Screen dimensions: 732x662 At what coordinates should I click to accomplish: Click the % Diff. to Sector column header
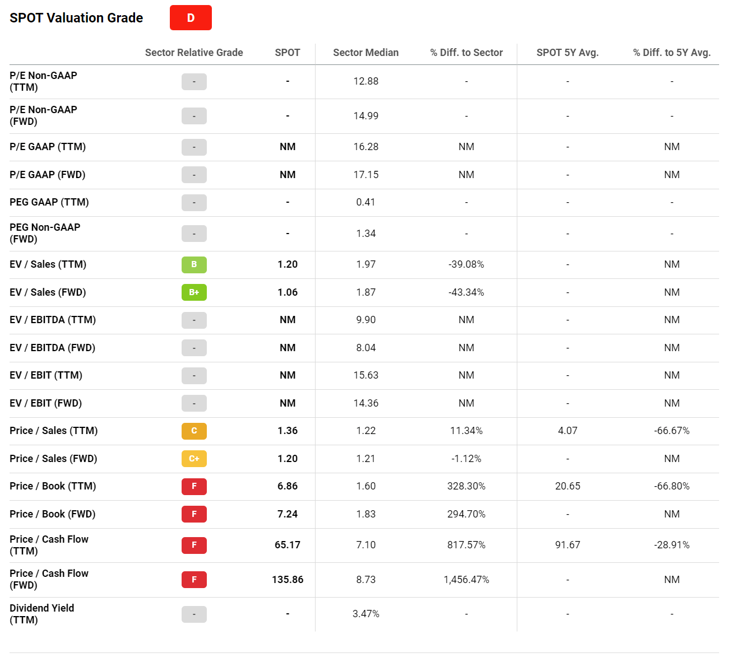pos(466,53)
